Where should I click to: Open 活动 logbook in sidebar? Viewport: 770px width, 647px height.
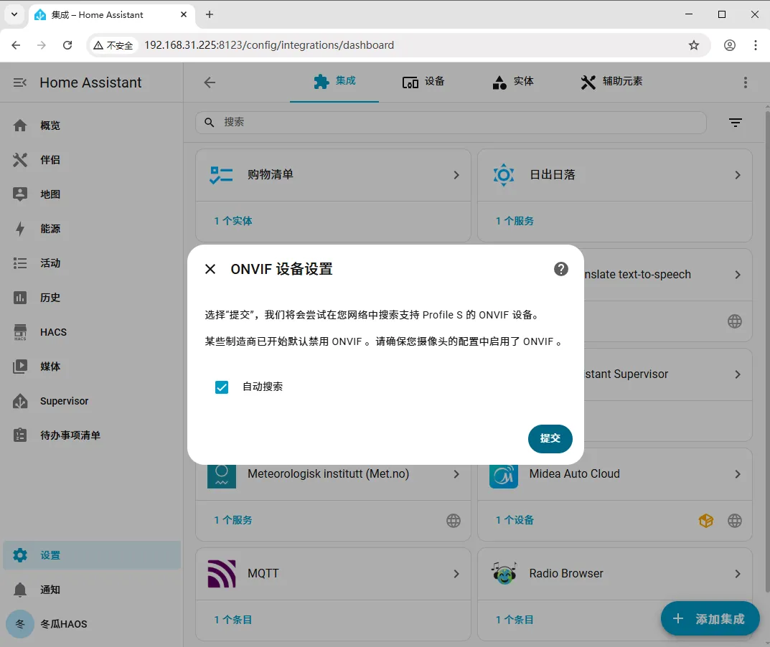tap(91, 263)
